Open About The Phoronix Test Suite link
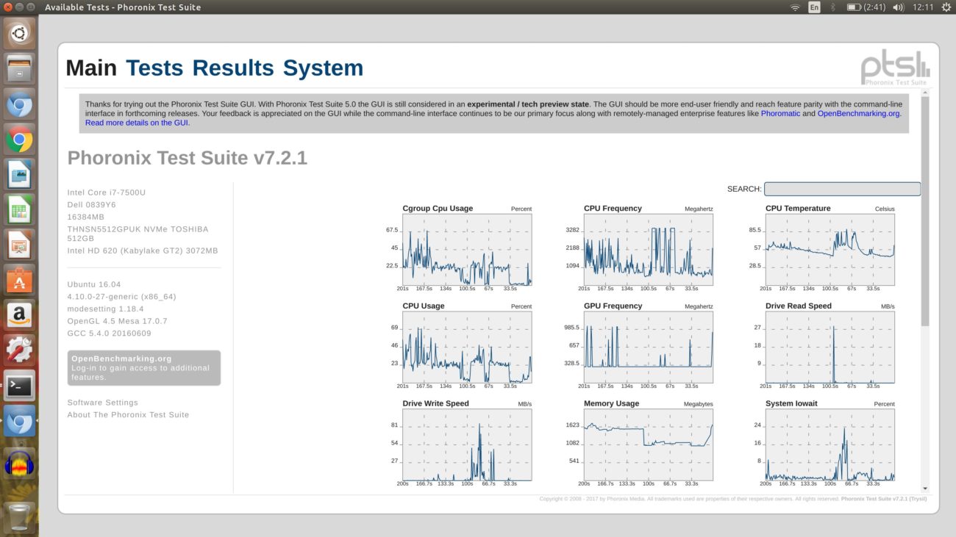The image size is (956, 537). pos(128,415)
